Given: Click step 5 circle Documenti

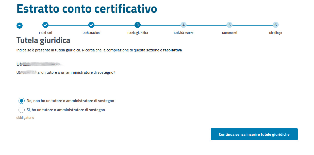Looking at the screenshot, I should point(229,25).
